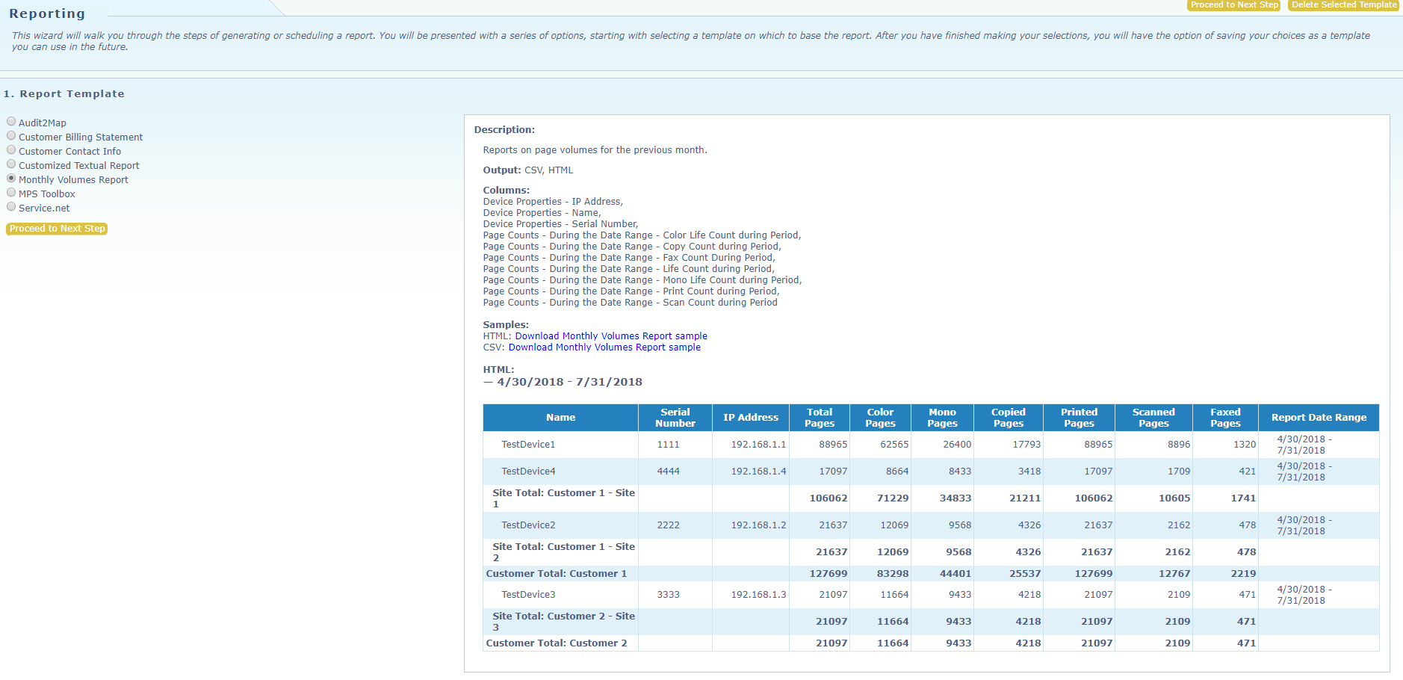Select the Service.net template option
The image size is (1403, 680).
click(11, 207)
